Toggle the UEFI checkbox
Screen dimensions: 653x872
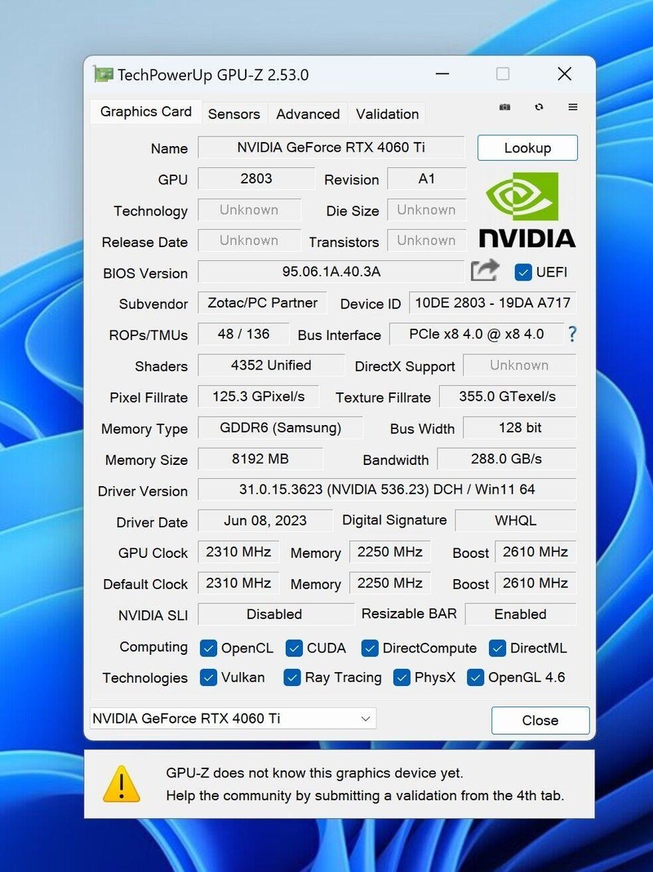point(523,272)
